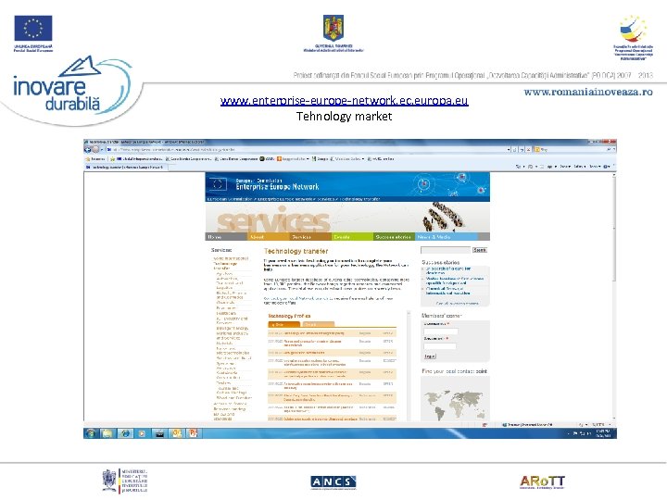Select the second light tab under Technology Profiles

click(318, 324)
